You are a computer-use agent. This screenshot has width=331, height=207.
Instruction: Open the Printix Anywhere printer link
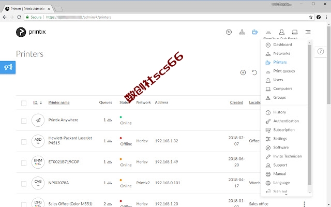point(63,120)
